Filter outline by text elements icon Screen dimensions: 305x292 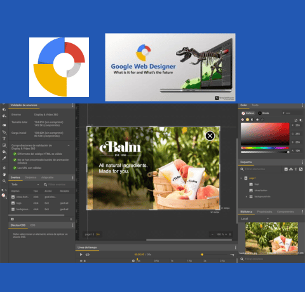(296, 169)
